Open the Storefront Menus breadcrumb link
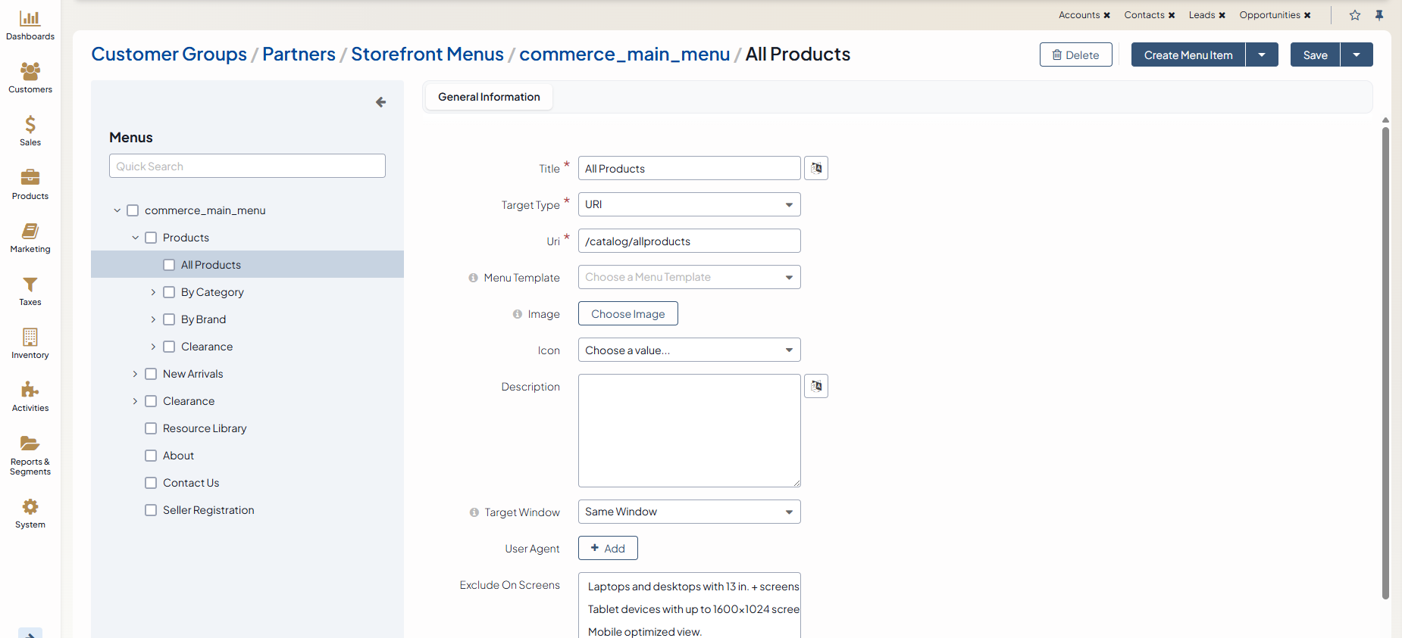The image size is (1402, 638). 427,54
